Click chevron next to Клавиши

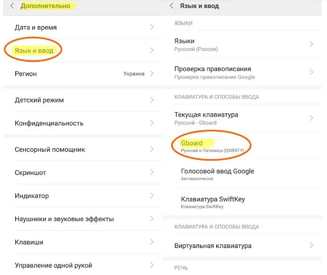[152, 242]
